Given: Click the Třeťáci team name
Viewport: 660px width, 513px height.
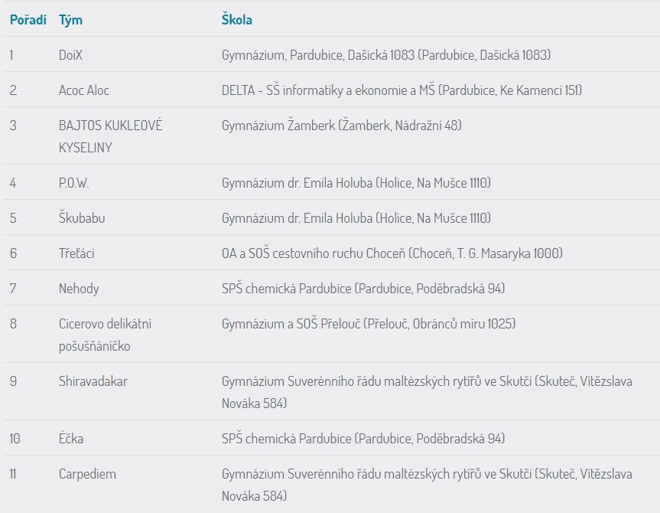Looking at the screenshot, I should pyautogui.click(x=76, y=253).
